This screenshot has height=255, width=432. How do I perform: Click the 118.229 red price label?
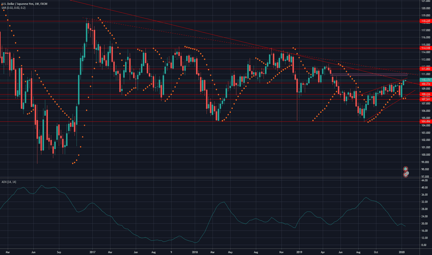(x=426, y=21)
